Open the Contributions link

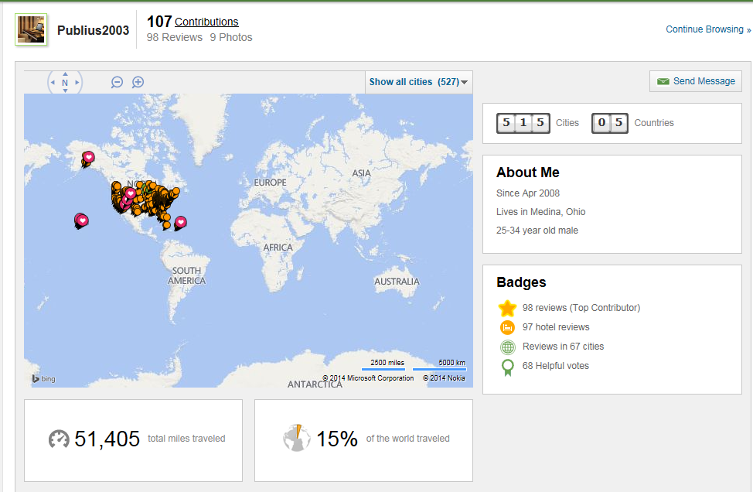[x=206, y=22]
